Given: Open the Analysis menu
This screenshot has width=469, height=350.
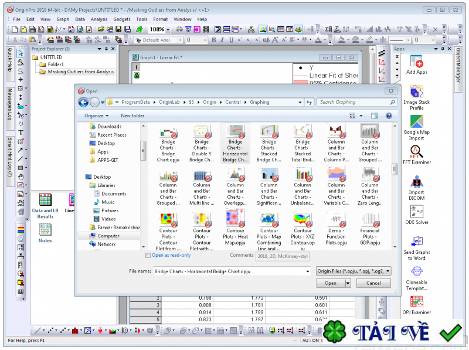Looking at the screenshot, I should tap(99, 19).
